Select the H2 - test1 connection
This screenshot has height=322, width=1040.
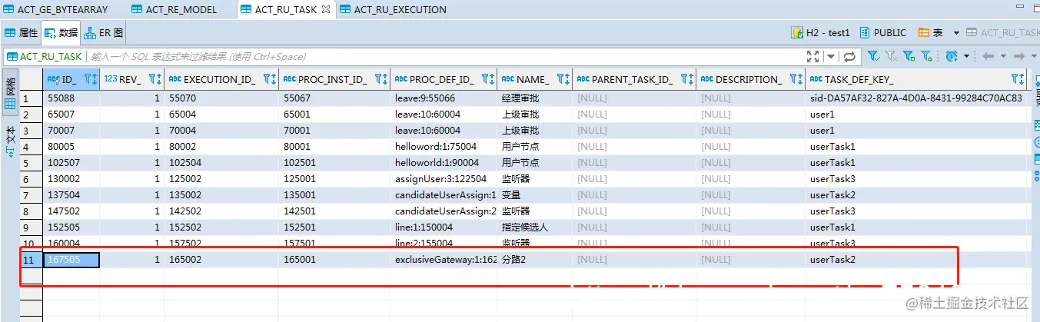[821, 33]
